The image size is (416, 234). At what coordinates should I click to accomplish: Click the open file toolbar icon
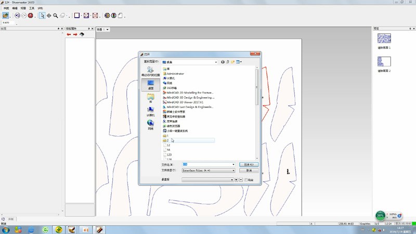click(x=6, y=16)
